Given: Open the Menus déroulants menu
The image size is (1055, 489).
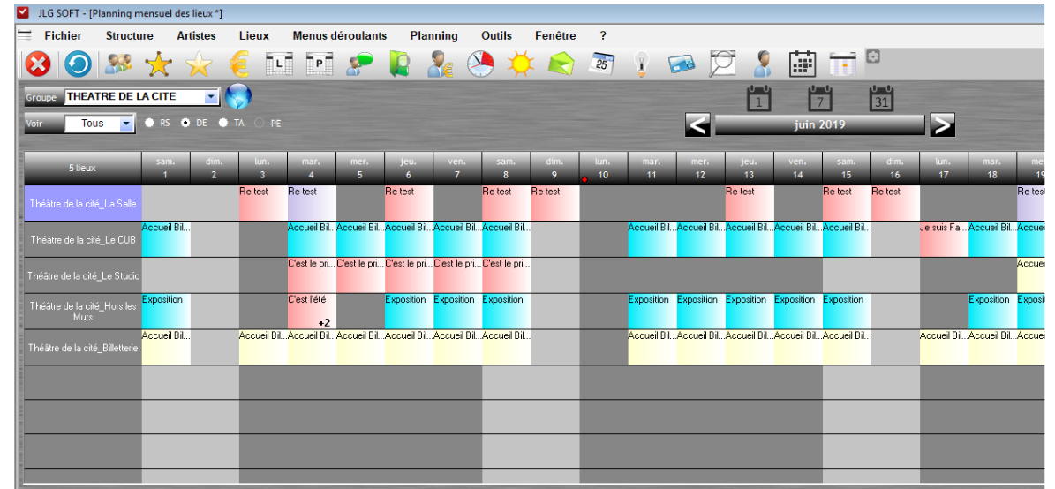Looking at the screenshot, I should click(x=339, y=36).
